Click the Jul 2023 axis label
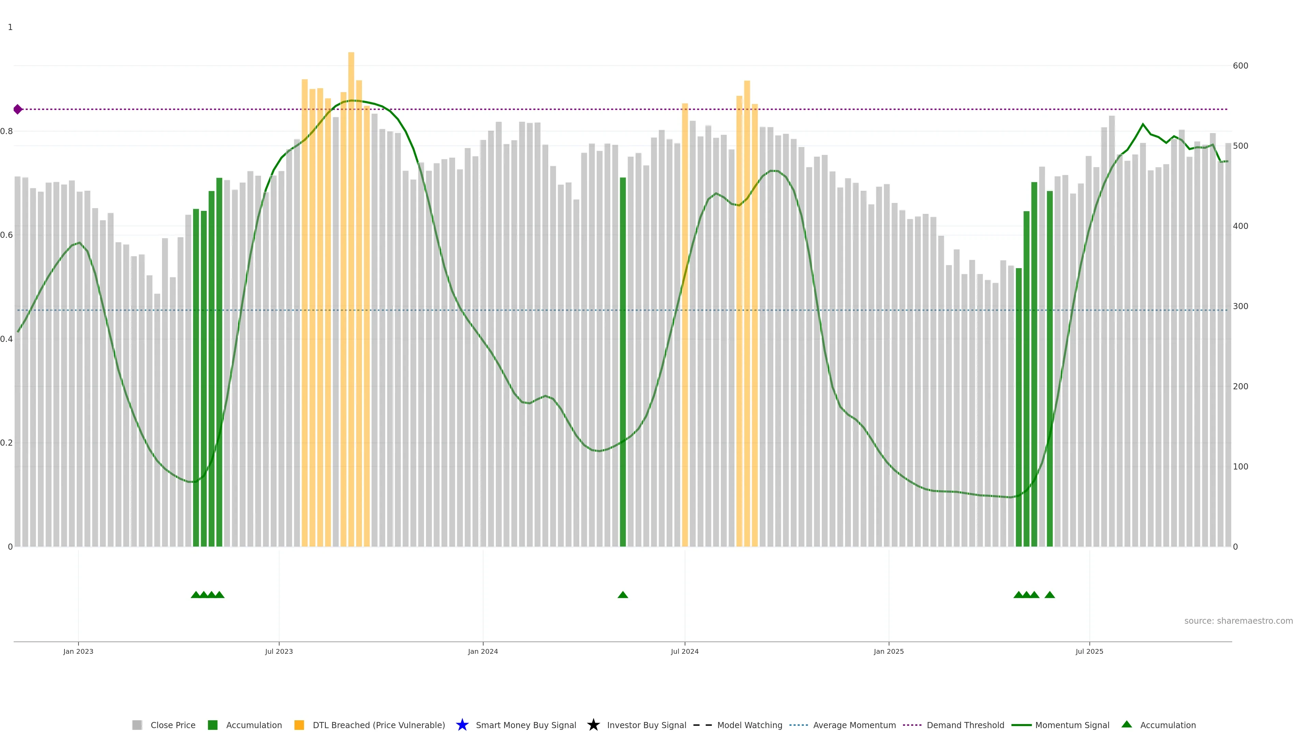Screen dimensions: 1310x737 click(279, 651)
